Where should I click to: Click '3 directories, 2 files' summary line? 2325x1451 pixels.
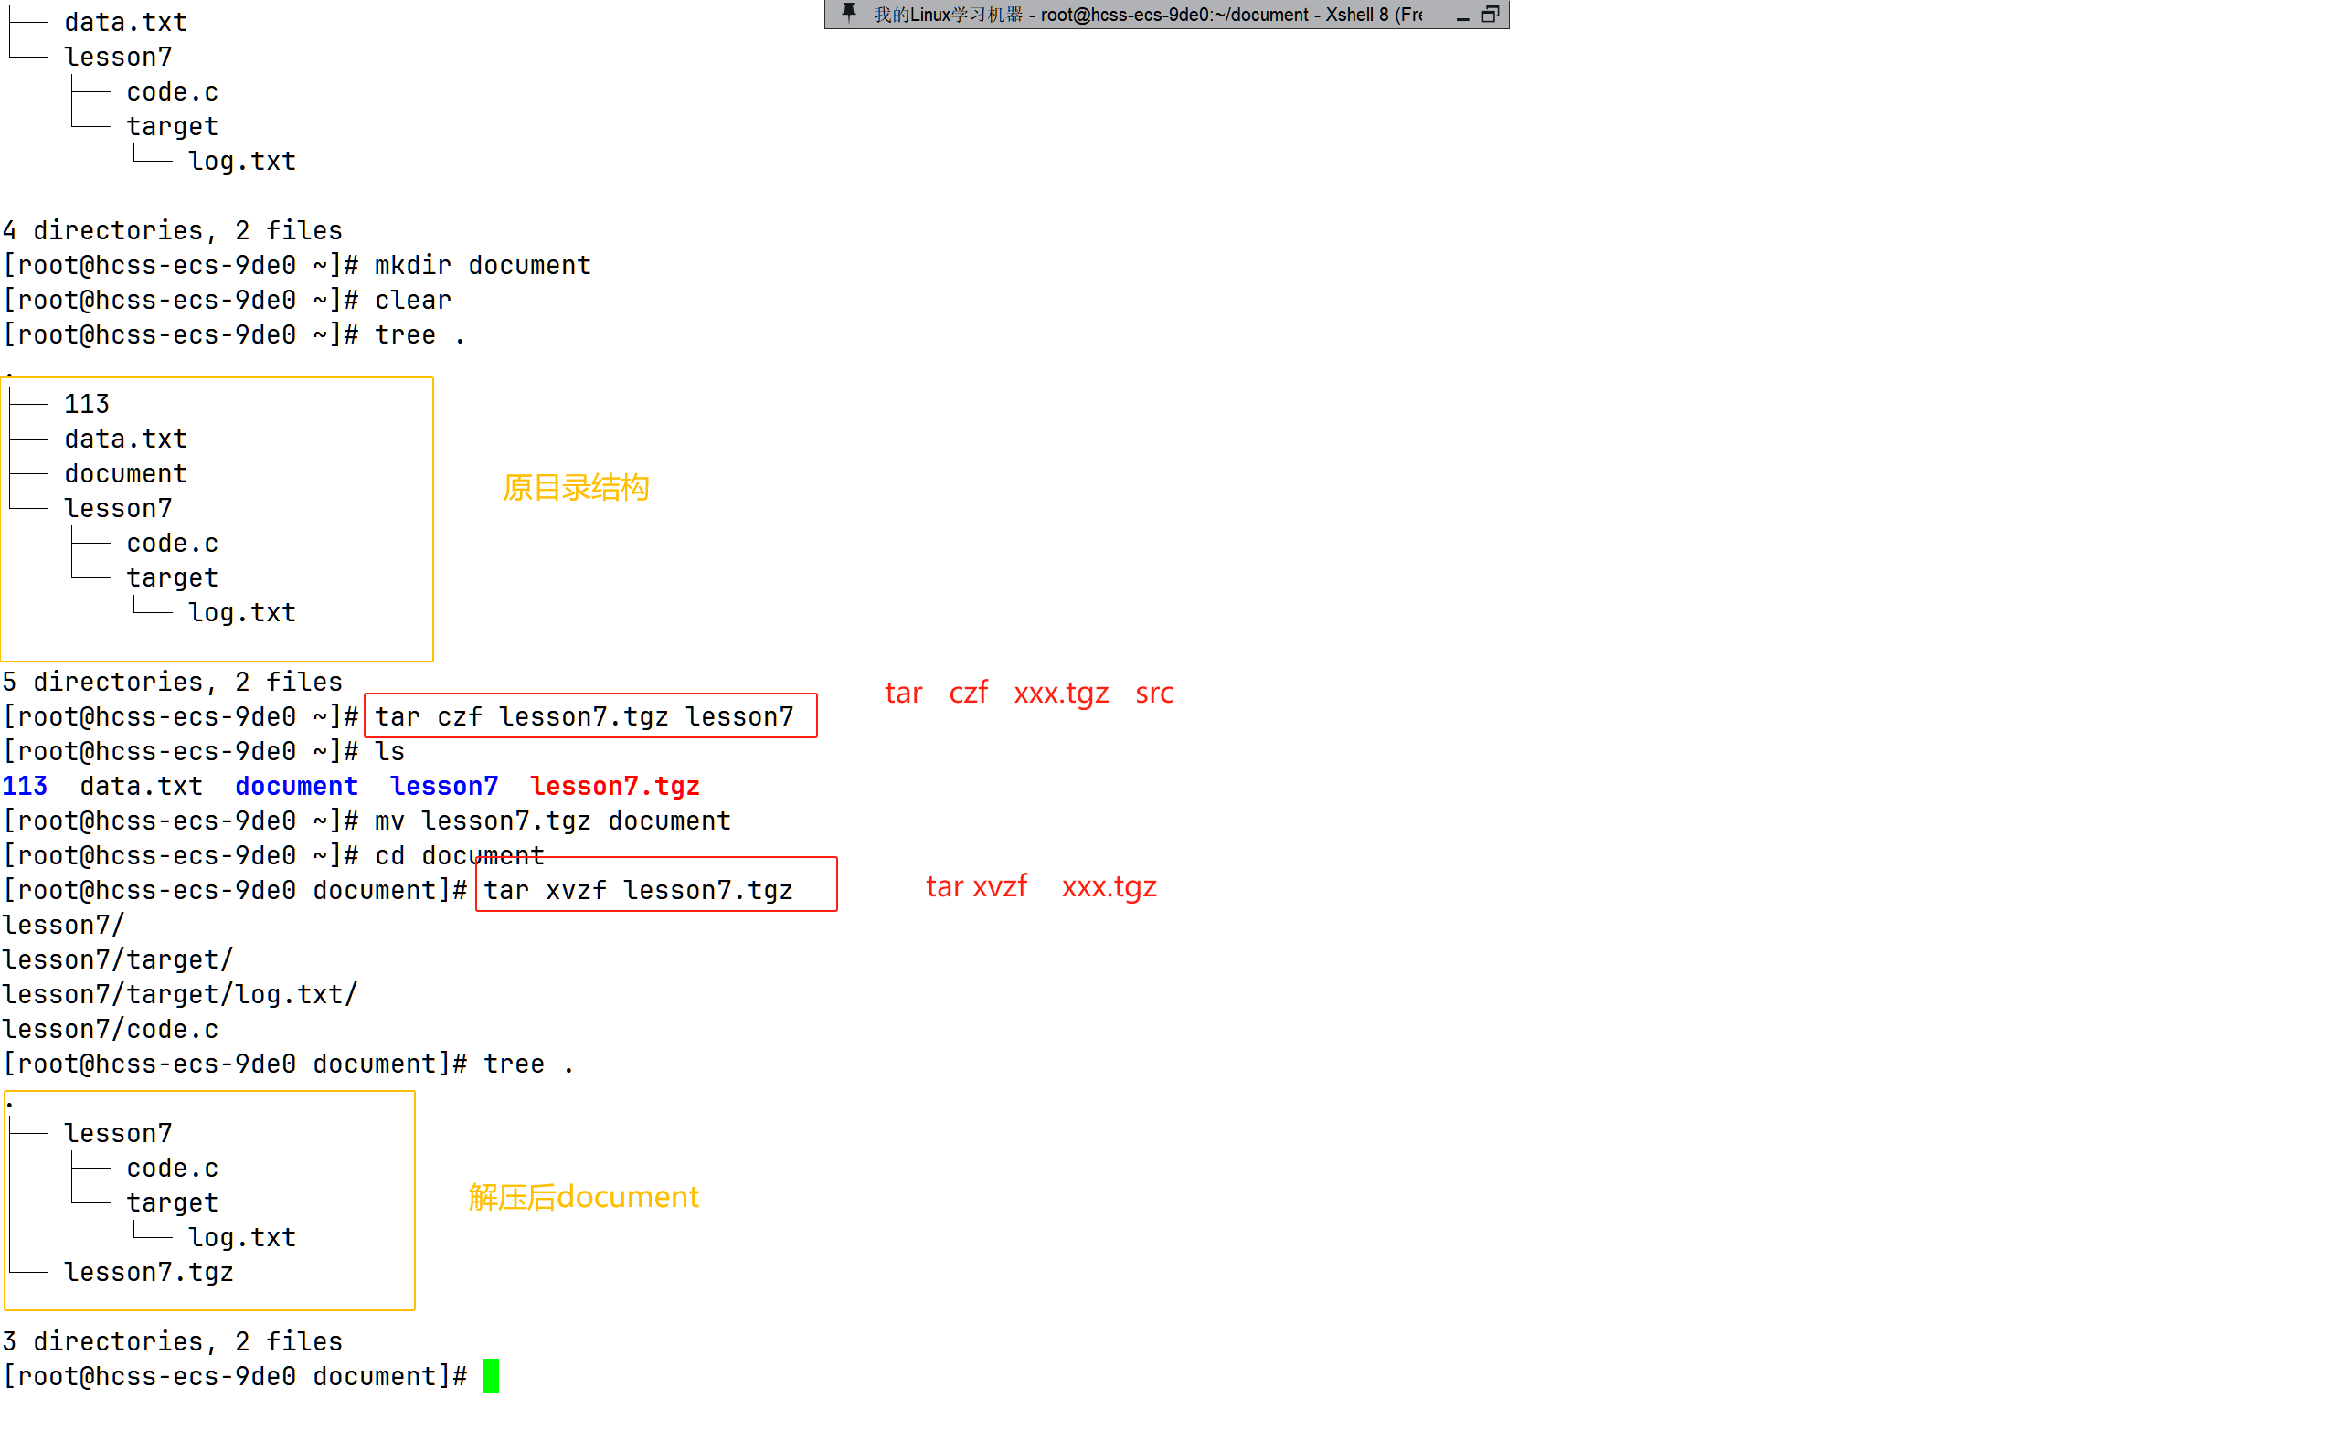click(173, 1341)
